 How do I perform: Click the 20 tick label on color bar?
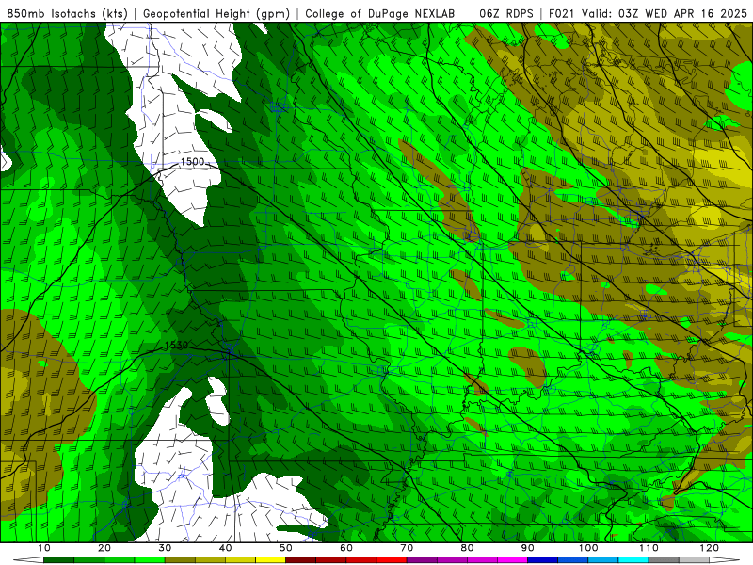104,548
